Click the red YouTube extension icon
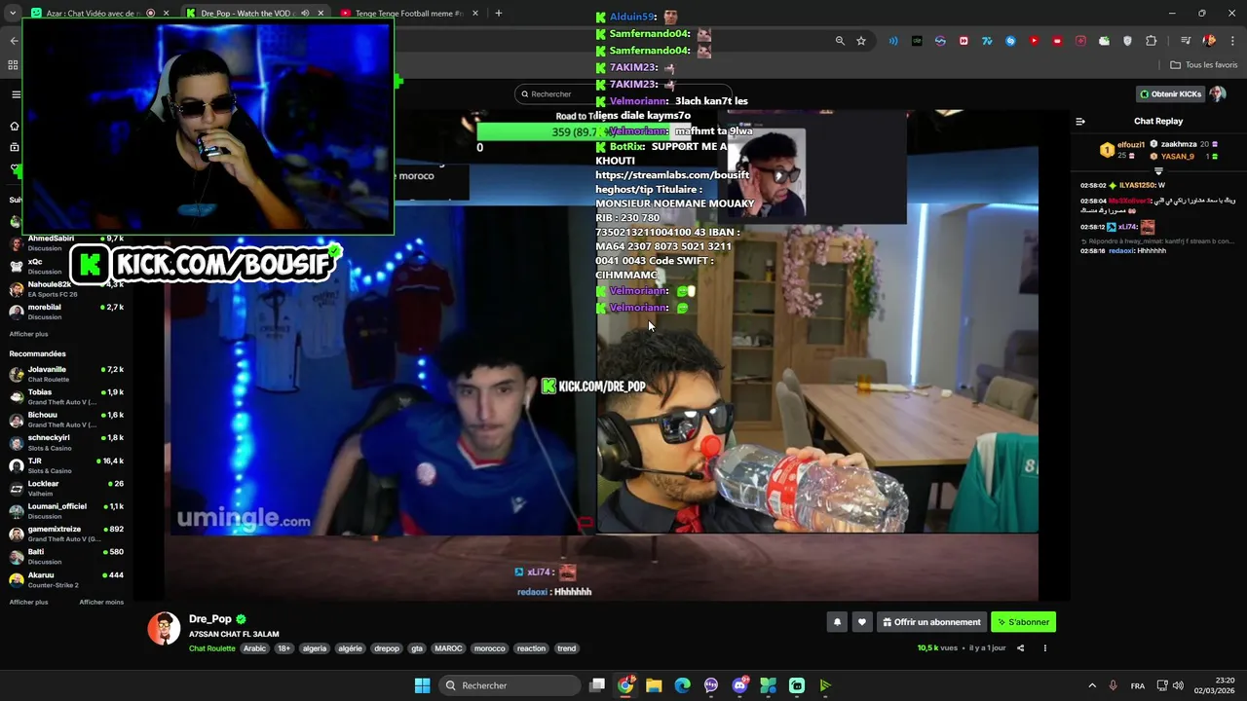This screenshot has height=701, width=1247. coord(1034,41)
